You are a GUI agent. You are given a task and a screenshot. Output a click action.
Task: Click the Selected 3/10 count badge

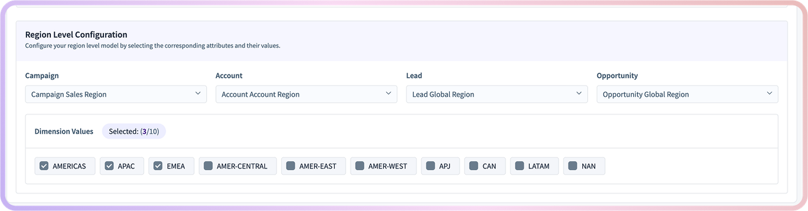pyautogui.click(x=134, y=131)
